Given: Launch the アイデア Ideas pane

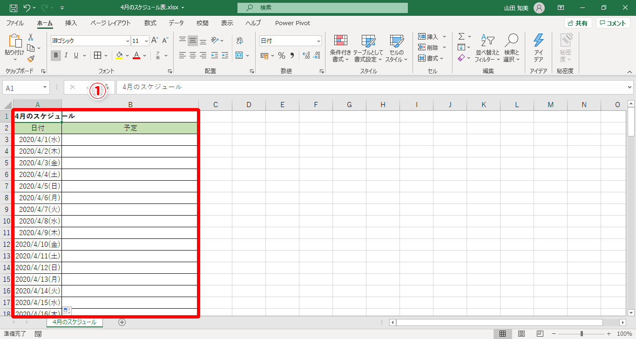Looking at the screenshot, I should 538,48.
